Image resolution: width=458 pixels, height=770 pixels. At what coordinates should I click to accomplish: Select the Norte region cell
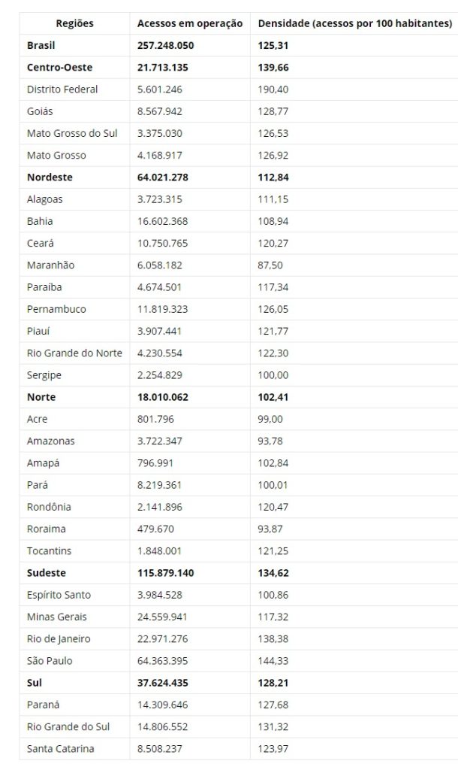[x=41, y=397]
